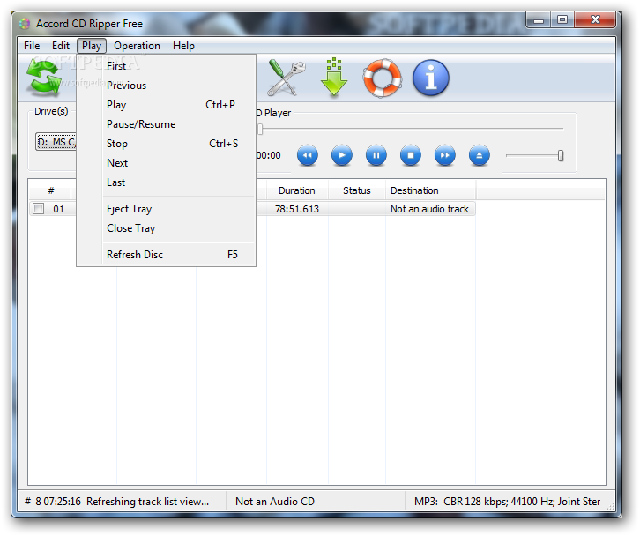Click track number 01 in list
Screen dimensions: 640x536
[x=59, y=210]
